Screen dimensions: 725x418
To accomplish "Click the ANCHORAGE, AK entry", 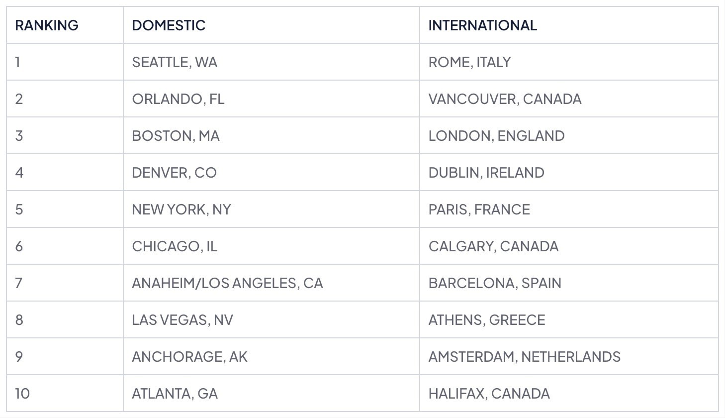I will pyautogui.click(x=189, y=357).
